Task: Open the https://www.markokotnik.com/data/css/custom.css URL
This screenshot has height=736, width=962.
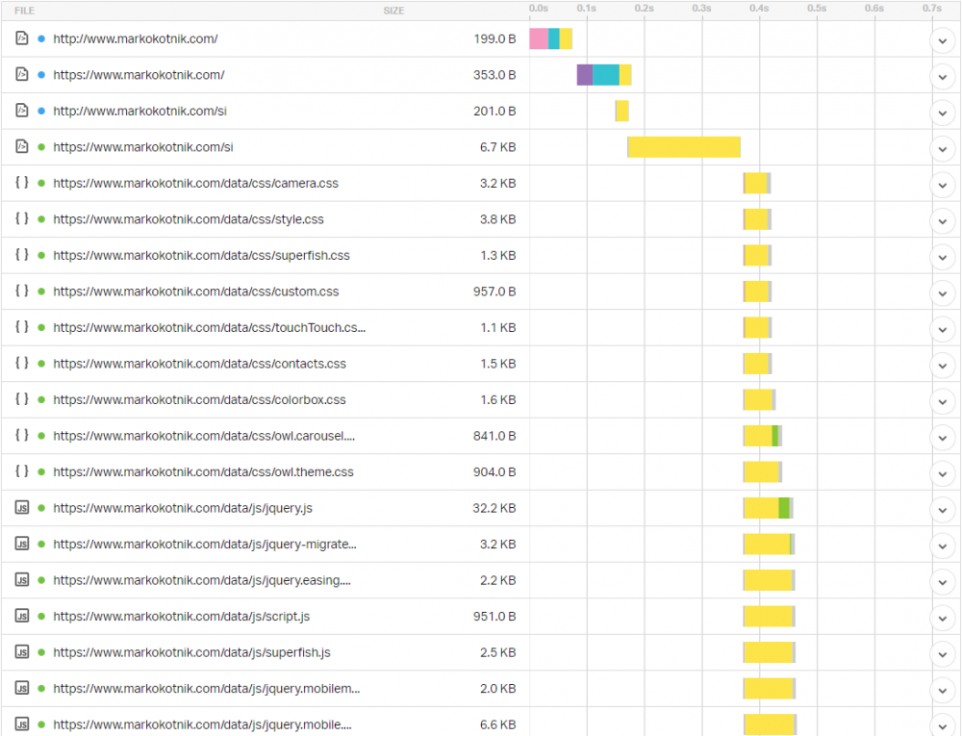Action: pos(195,292)
